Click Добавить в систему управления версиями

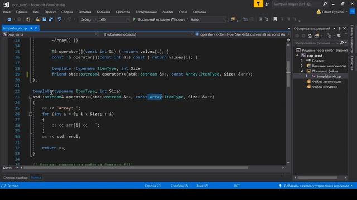(x=316, y=186)
